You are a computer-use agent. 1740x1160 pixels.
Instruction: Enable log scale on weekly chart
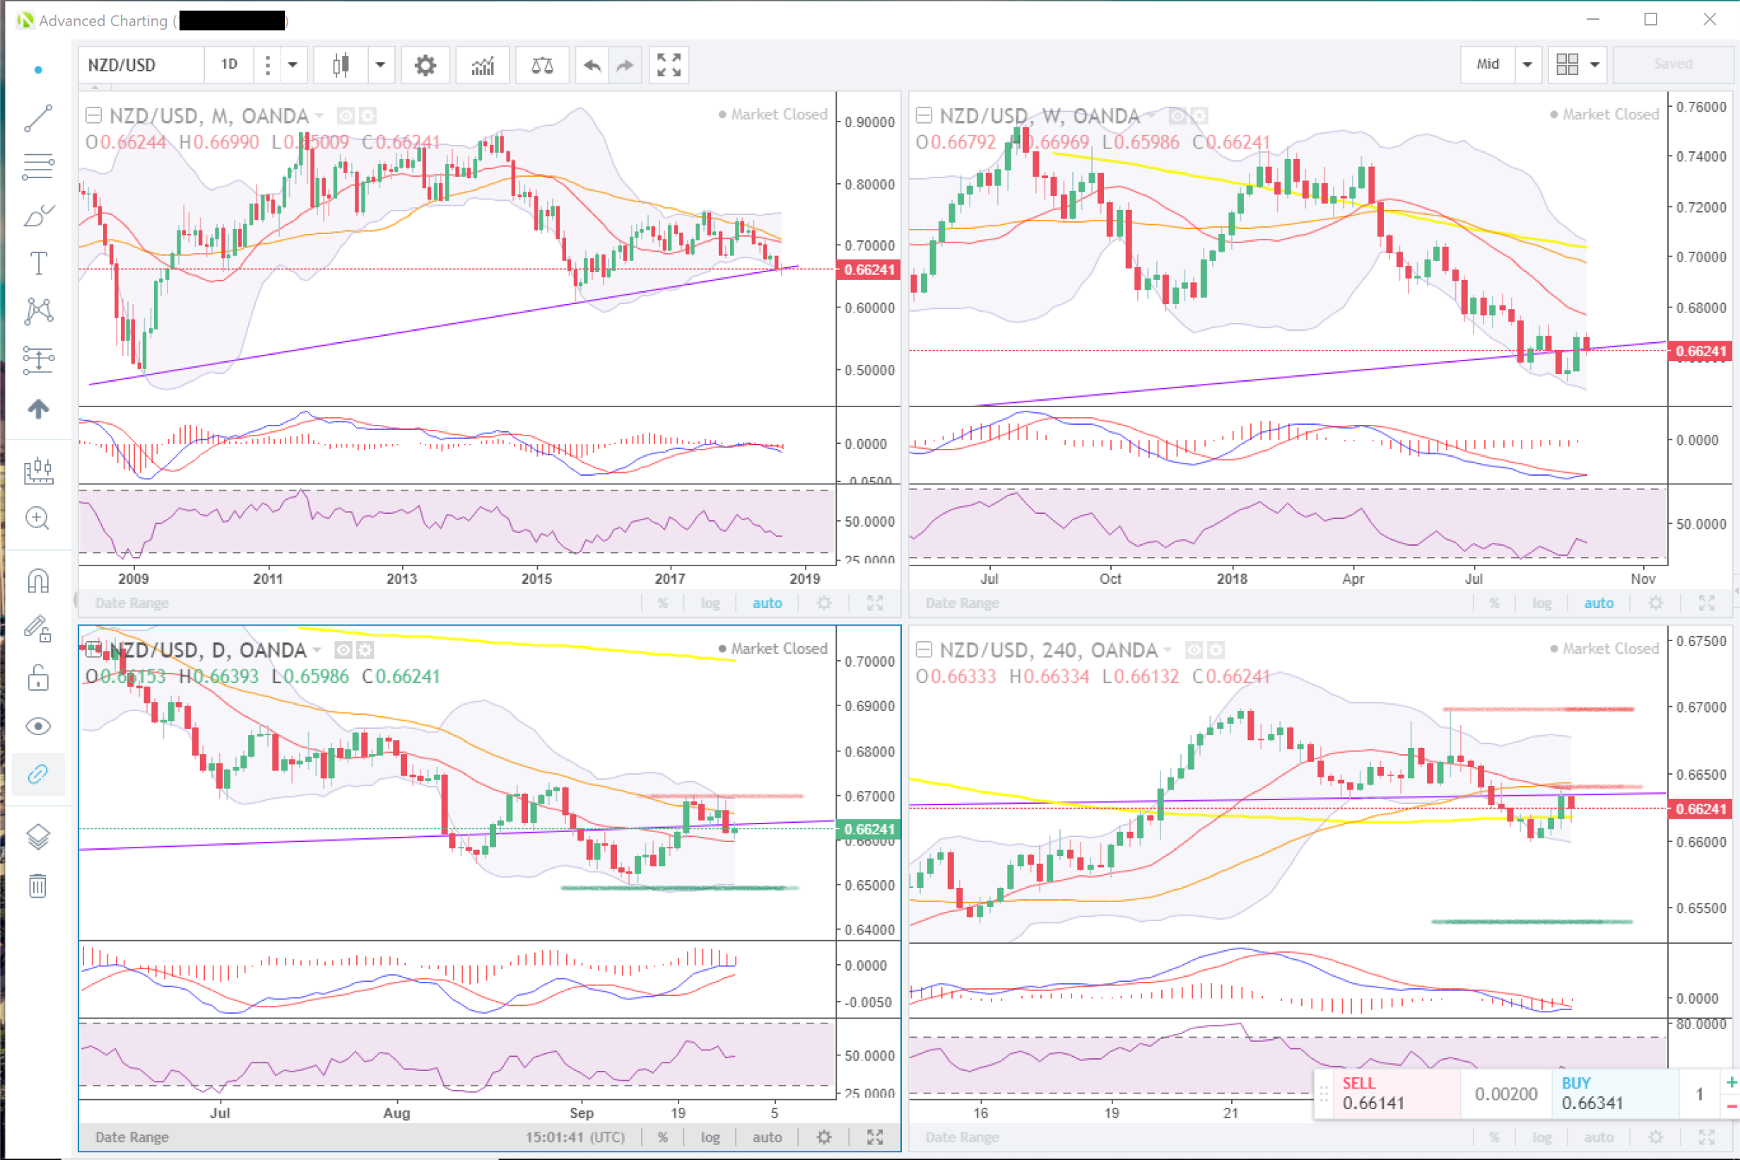click(1541, 603)
